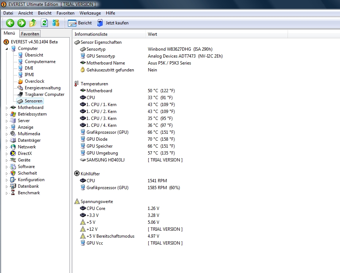Switch to the Menü tab

tap(9, 33)
